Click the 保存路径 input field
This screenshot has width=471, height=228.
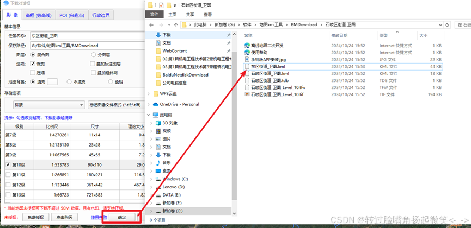coord(88,46)
